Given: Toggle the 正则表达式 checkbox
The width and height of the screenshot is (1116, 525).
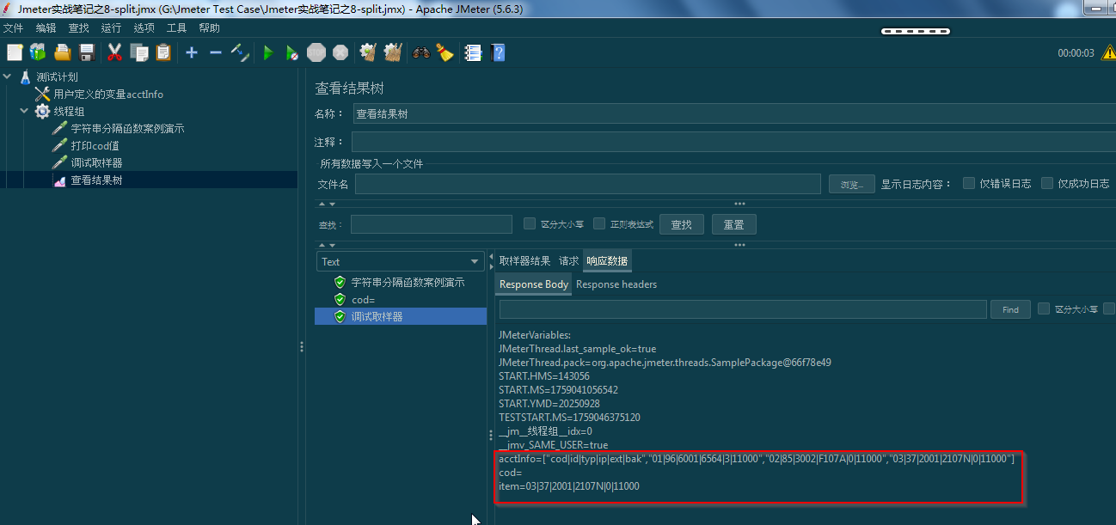Looking at the screenshot, I should (599, 223).
